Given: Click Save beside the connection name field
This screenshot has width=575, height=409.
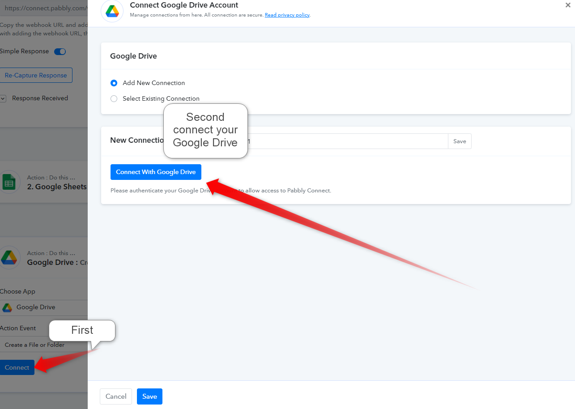Looking at the screenshot, I should click(x=460, y=141).
